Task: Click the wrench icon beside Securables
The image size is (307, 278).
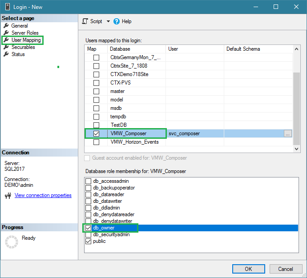Action: tap(6, 47)
